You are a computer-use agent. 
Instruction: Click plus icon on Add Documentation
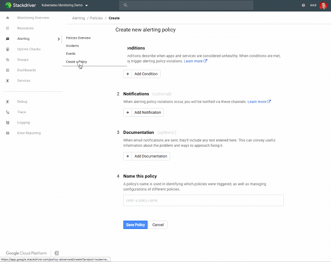(128, 156)
